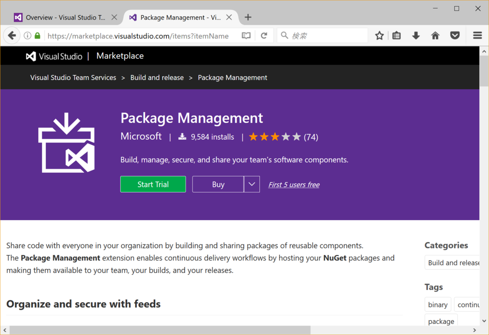Click the Buy button
Image resolution: width=489 pixels, height=335 pixels.
pos(218,184)
